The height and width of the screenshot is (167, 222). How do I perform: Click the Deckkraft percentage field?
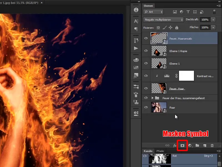(x=205, y=20)
